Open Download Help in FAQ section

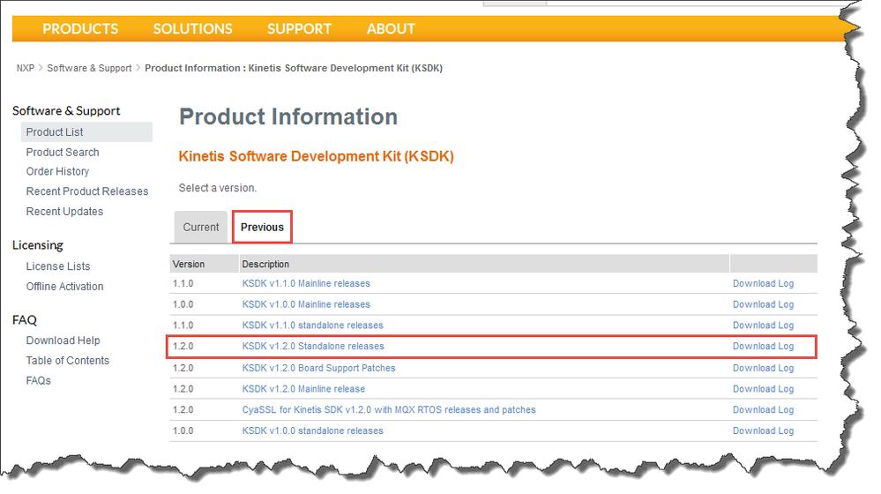63,341
